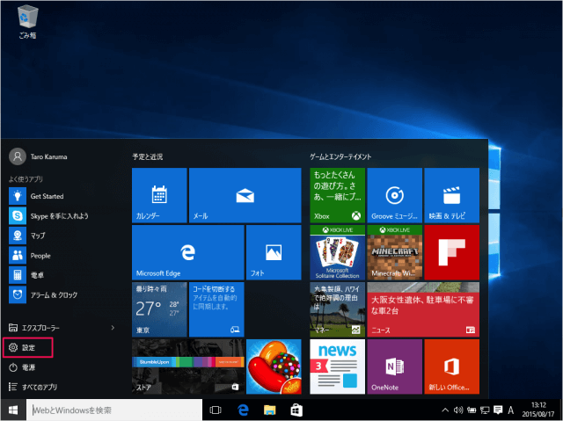Image resolution: width=563 pixels, height=421 pixels.
Task: Click the IME input mode A indicator
Action: click(x=510, y=410)
